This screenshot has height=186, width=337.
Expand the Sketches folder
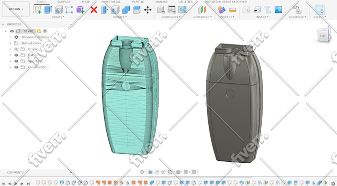[10, 62]
